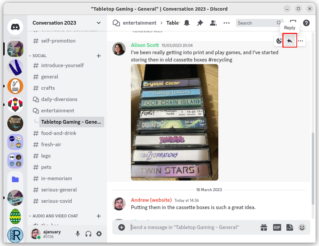Show pinned messages

click(200, 23)
